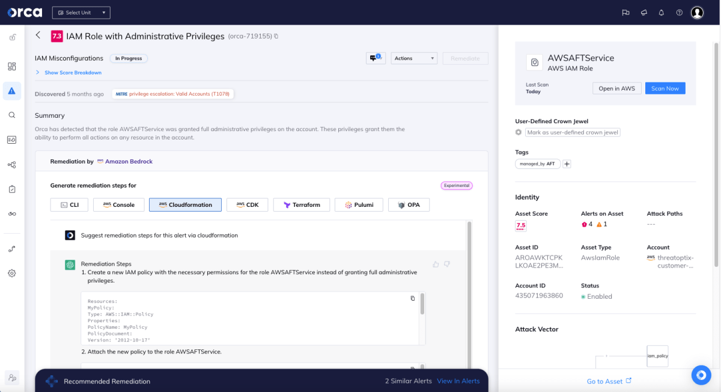Screen dimensions: 721x392
Task: Open the search magnifier in sidebar
Action: (x=12, y=115)
